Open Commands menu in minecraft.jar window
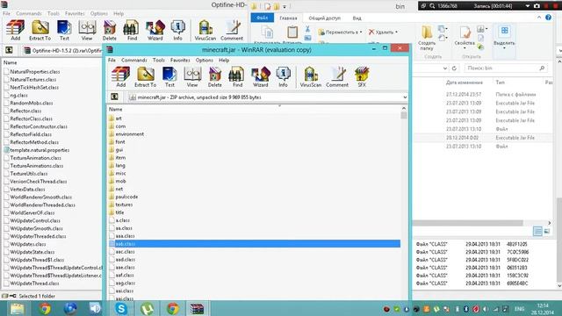This screenshot has width=562, height=316. pyautogui.click(x=134, y=60)
